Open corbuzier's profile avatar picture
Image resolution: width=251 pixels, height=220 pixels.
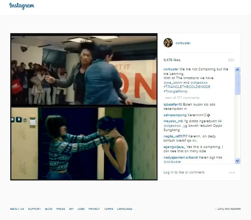[x=168, y=43]
